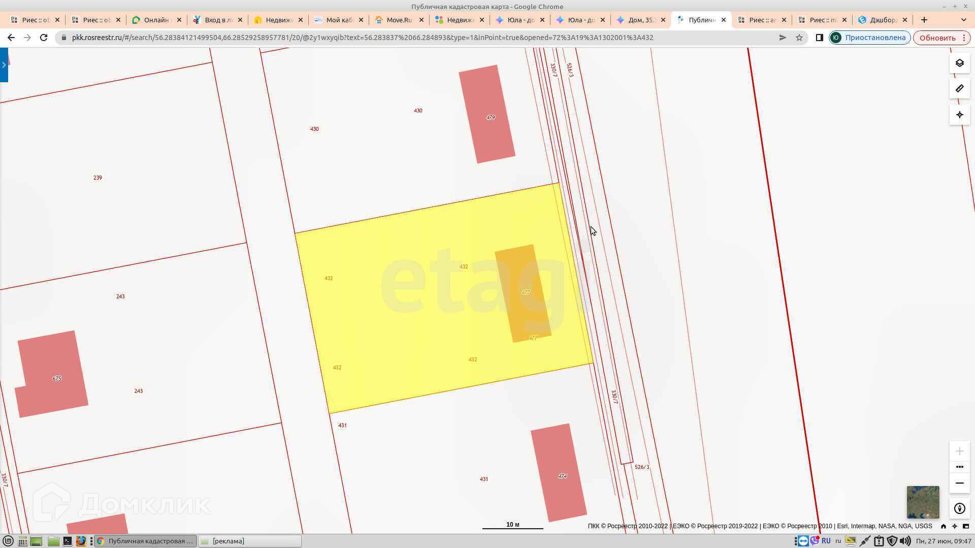Open fullscreen window icon in the footer
The image size is (975, 548).
(966, 526)
